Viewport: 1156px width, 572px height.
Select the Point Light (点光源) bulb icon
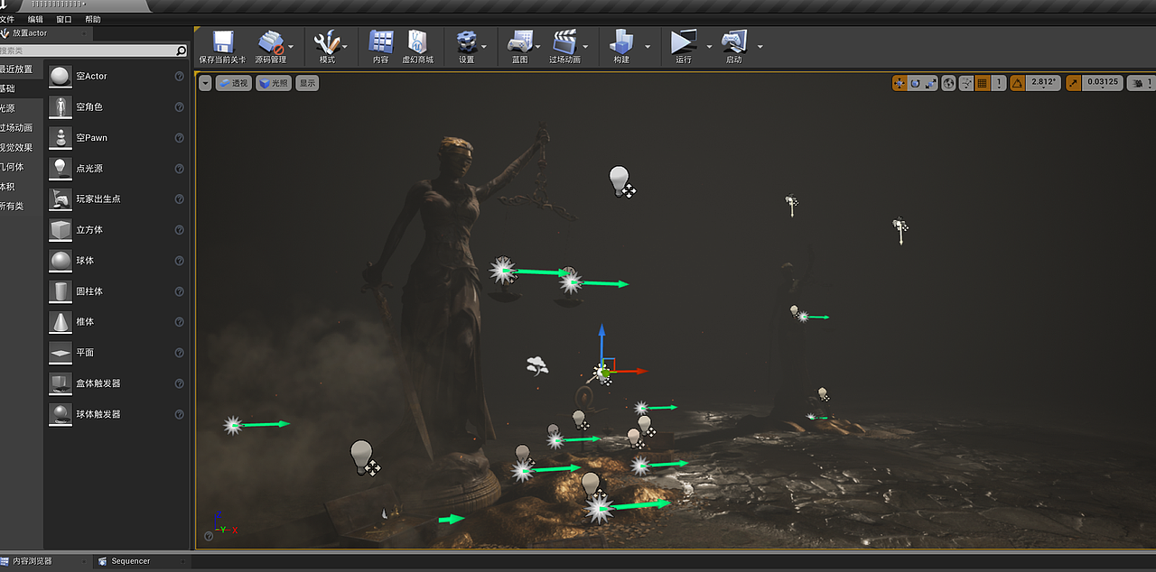pyautogui.click(x=61, y=168)
